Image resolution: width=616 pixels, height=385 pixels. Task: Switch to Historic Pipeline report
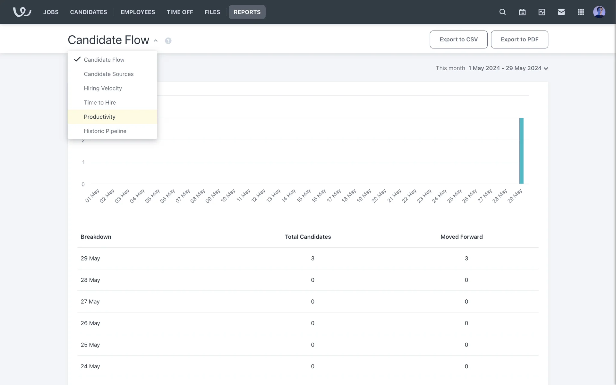pos(105,131)
